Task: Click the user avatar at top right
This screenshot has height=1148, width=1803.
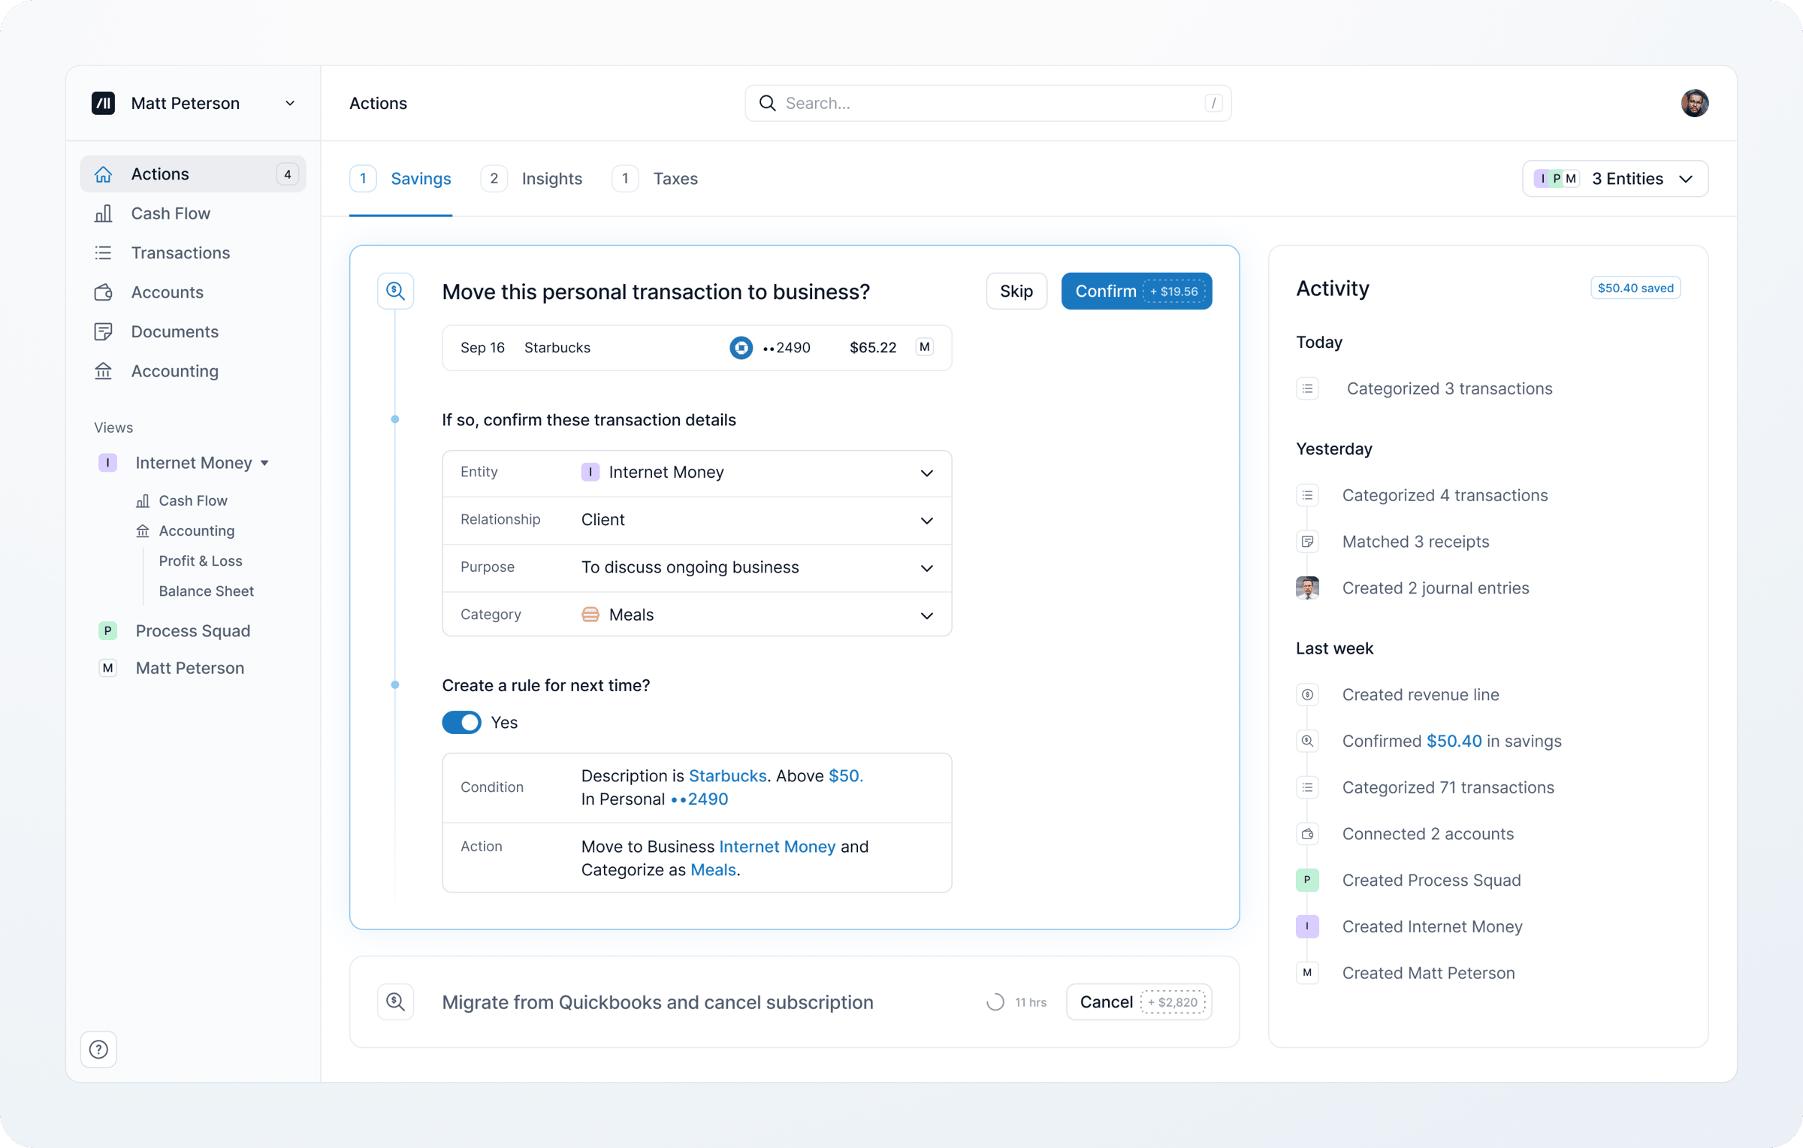Action: (x=1694, y=103)
